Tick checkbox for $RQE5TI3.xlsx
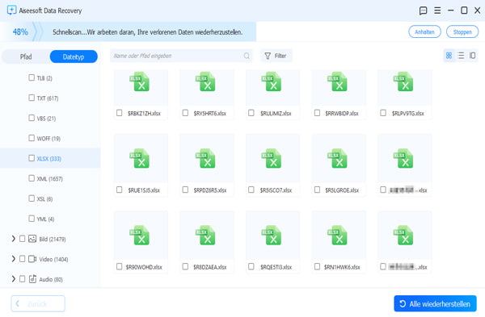 251,266
